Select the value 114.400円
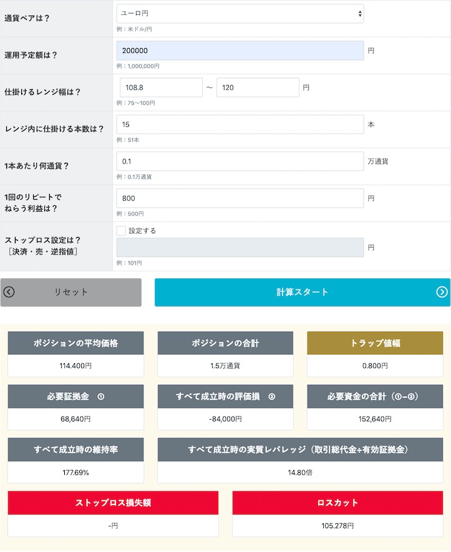 point(75,366)
